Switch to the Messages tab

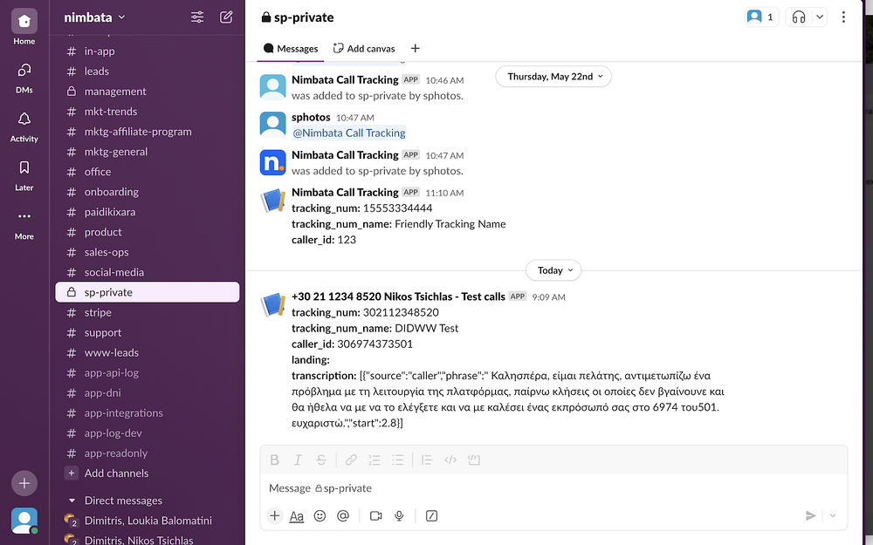coord(291,48)
